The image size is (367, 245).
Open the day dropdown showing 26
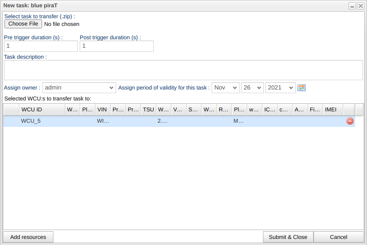coord(252,87)
